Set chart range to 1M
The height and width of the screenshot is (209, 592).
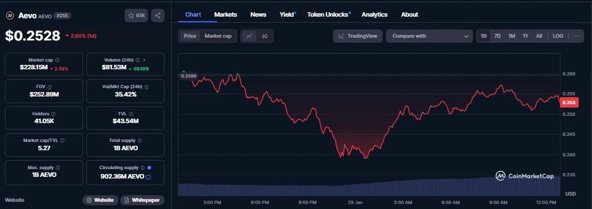click(x=512, y=36)
